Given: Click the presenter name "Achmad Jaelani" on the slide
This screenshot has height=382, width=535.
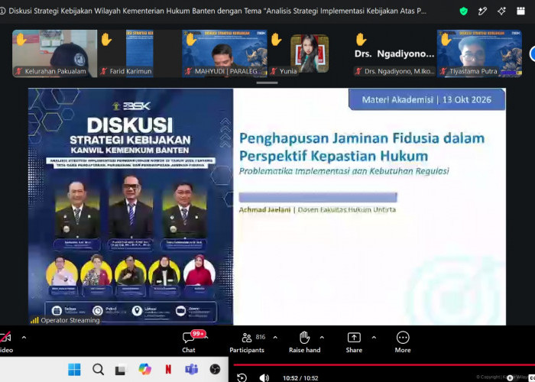Looking at the screenshot, I should pos(264,209).
